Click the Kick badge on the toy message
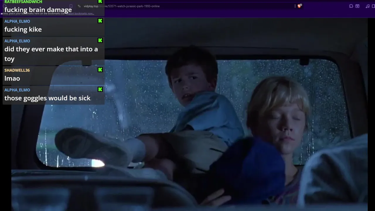The image size is (375, 211). pyautogui.click(x=100, y=40)
